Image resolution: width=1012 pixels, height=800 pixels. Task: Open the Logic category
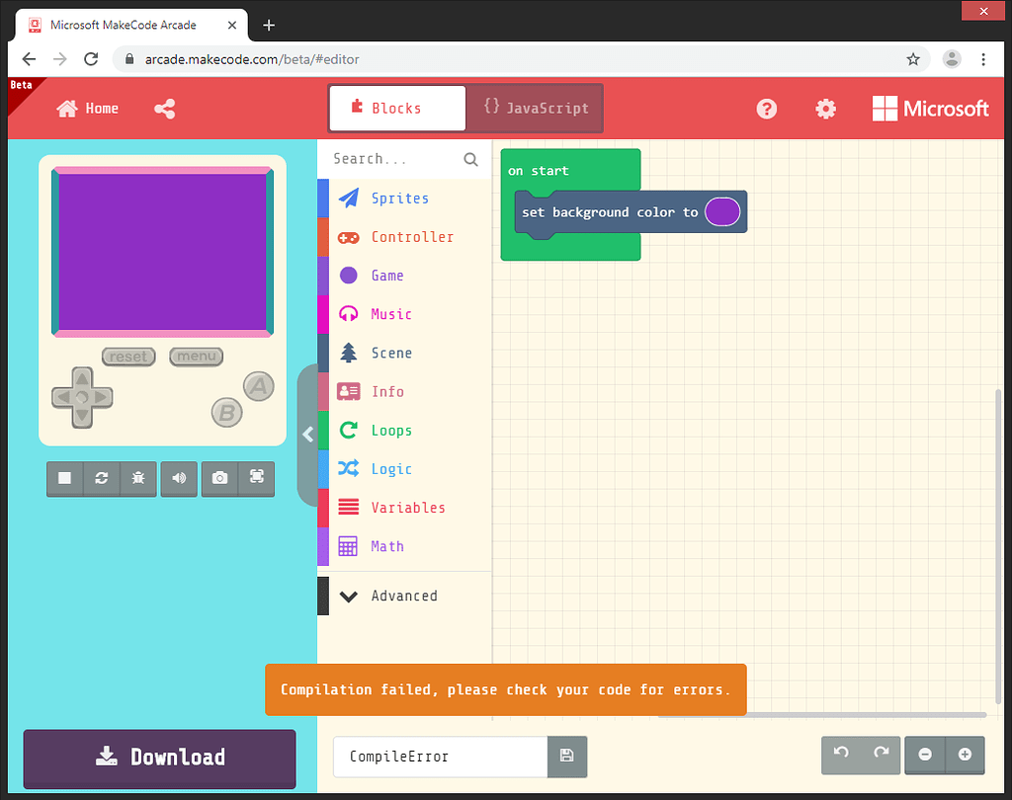pos(404,469)
